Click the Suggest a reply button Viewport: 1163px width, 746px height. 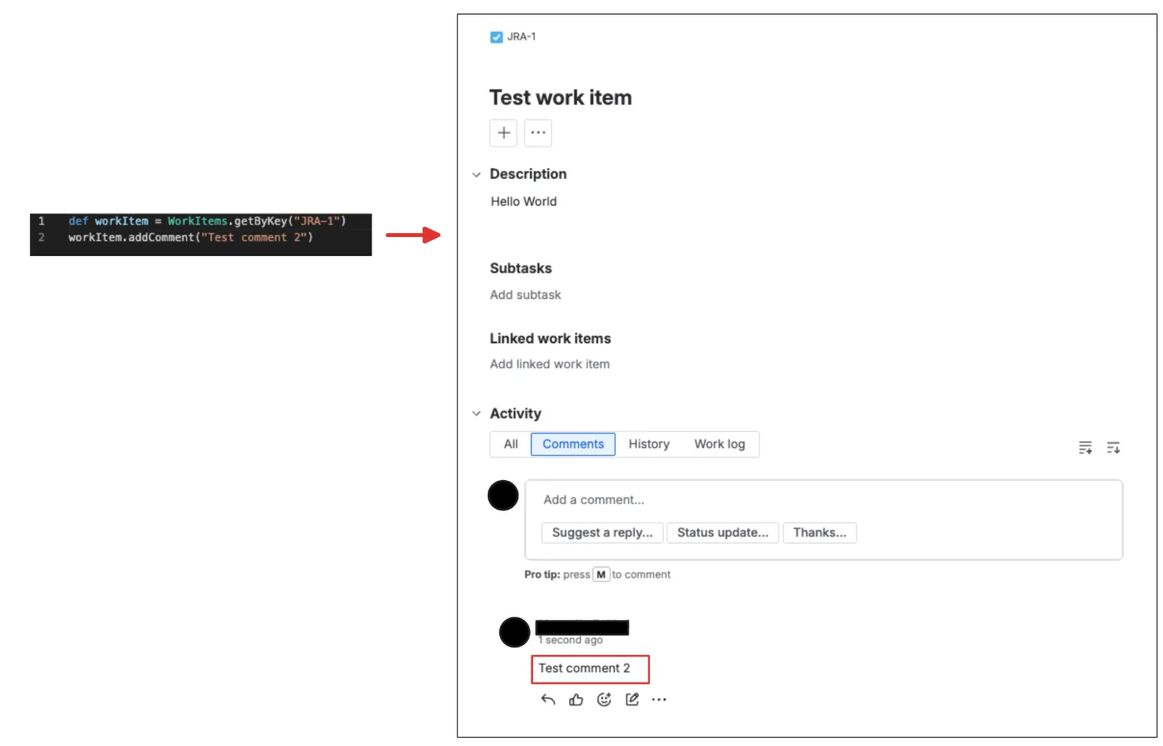coord(603,533)
